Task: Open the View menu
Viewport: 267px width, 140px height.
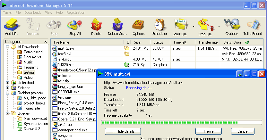Action: pos(48,12)
